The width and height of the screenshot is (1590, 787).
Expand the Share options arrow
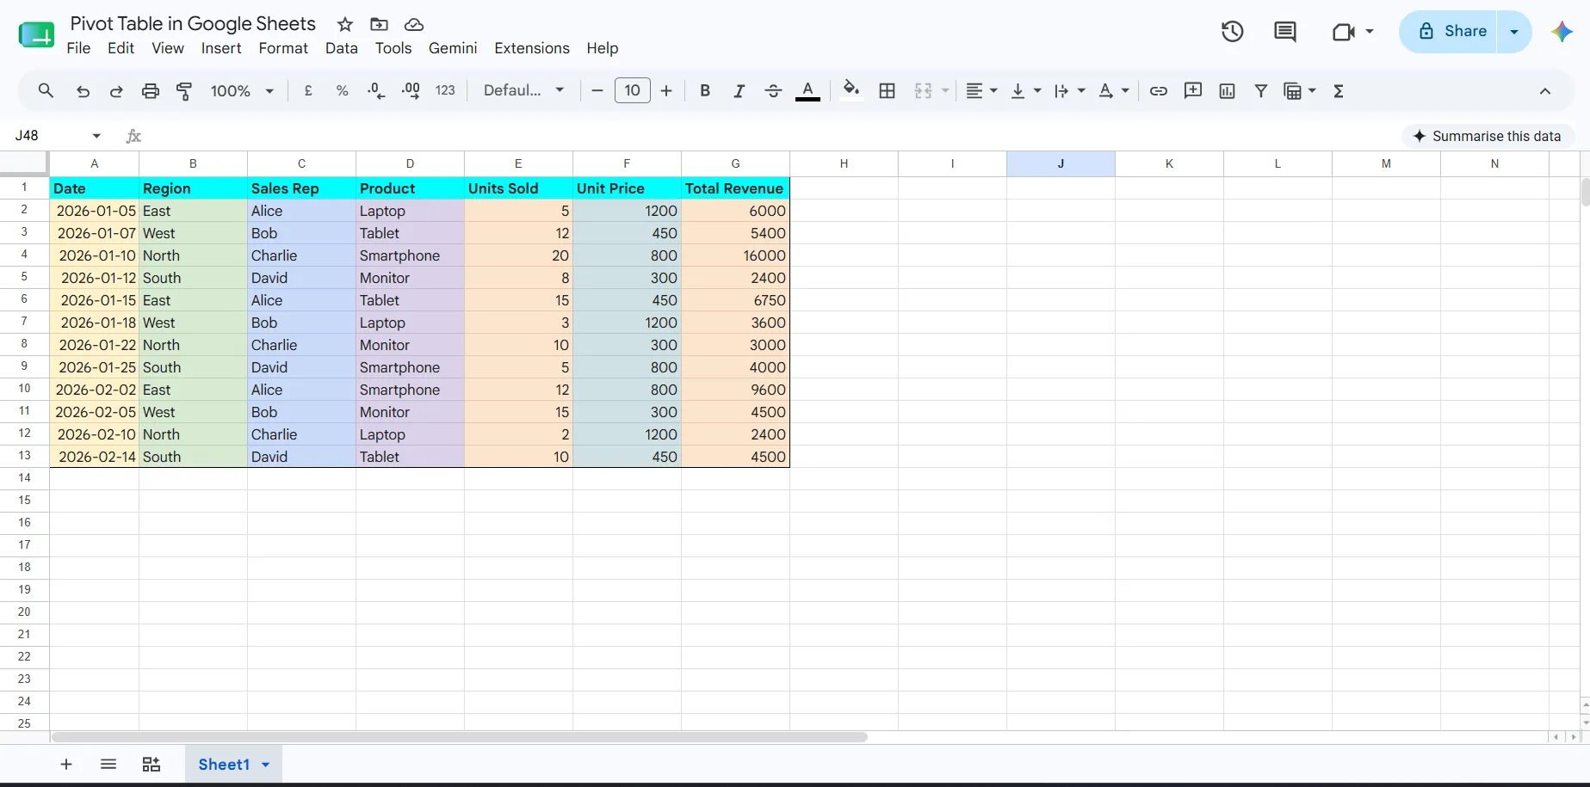[x=1515, y=32]
